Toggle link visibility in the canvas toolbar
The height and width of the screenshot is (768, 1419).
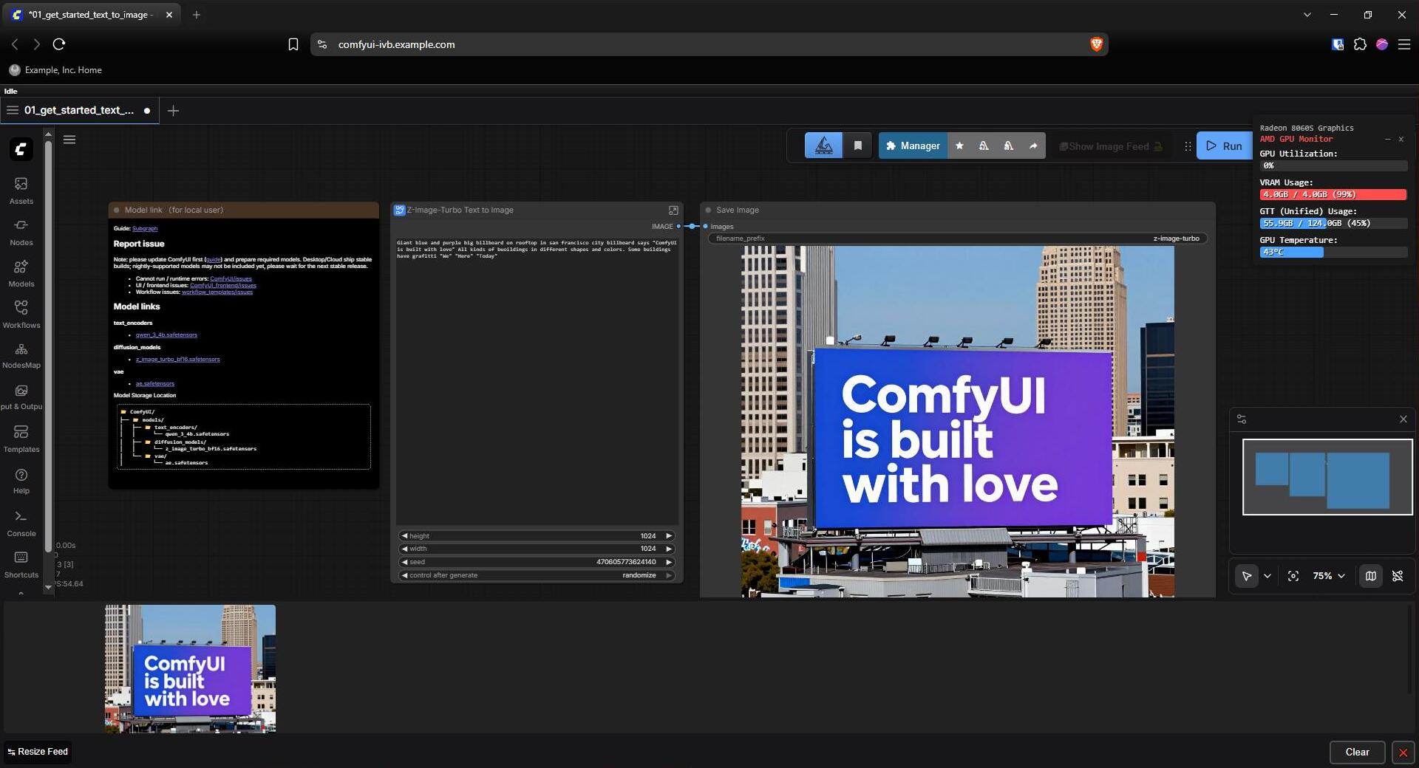tap(1398, 576)
